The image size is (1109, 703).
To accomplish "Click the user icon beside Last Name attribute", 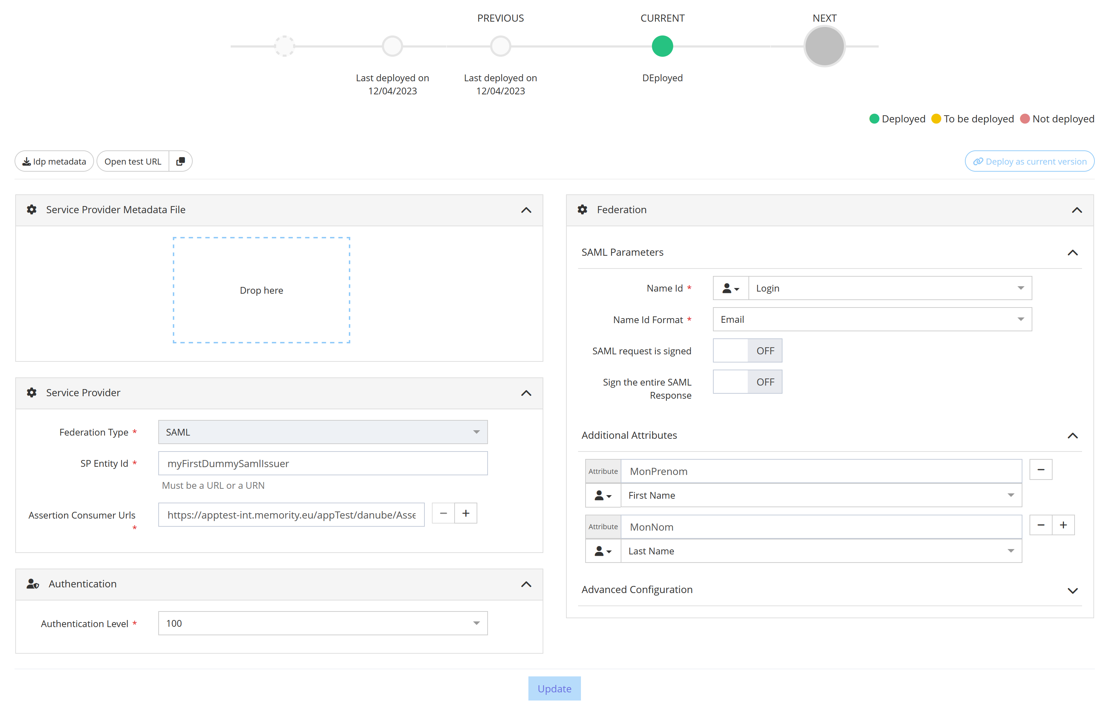I will pyautogui.click(x=603, y=551).
